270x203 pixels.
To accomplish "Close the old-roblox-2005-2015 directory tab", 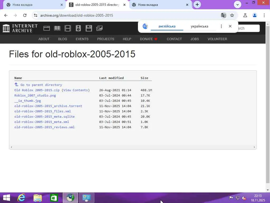I will (x=124, y=5).
